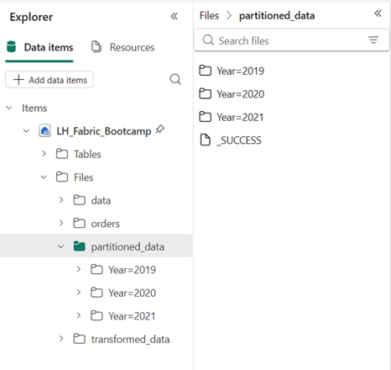Open the filter options in Search files
Screen dimensions: 391x370
[373, 40]
